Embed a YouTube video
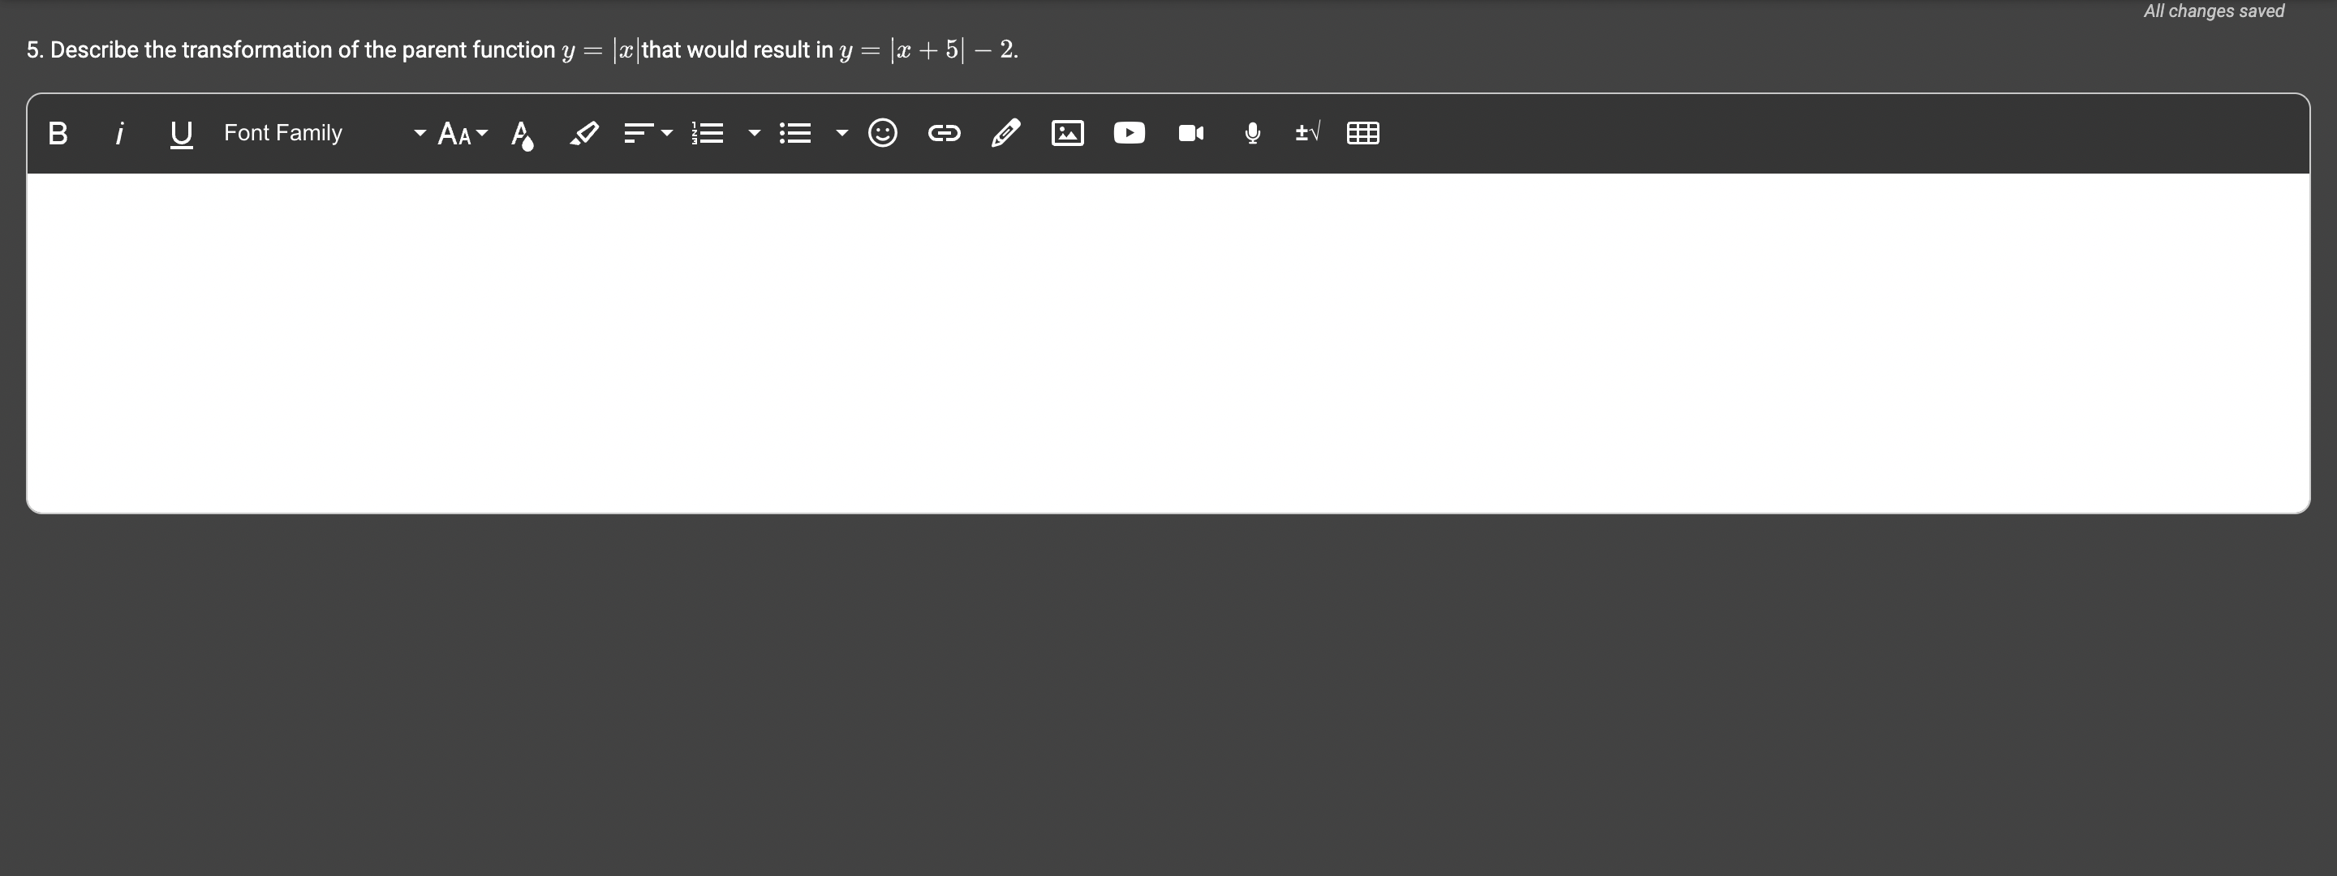This screenshot has height=876, width=2337. (1129, 133)
